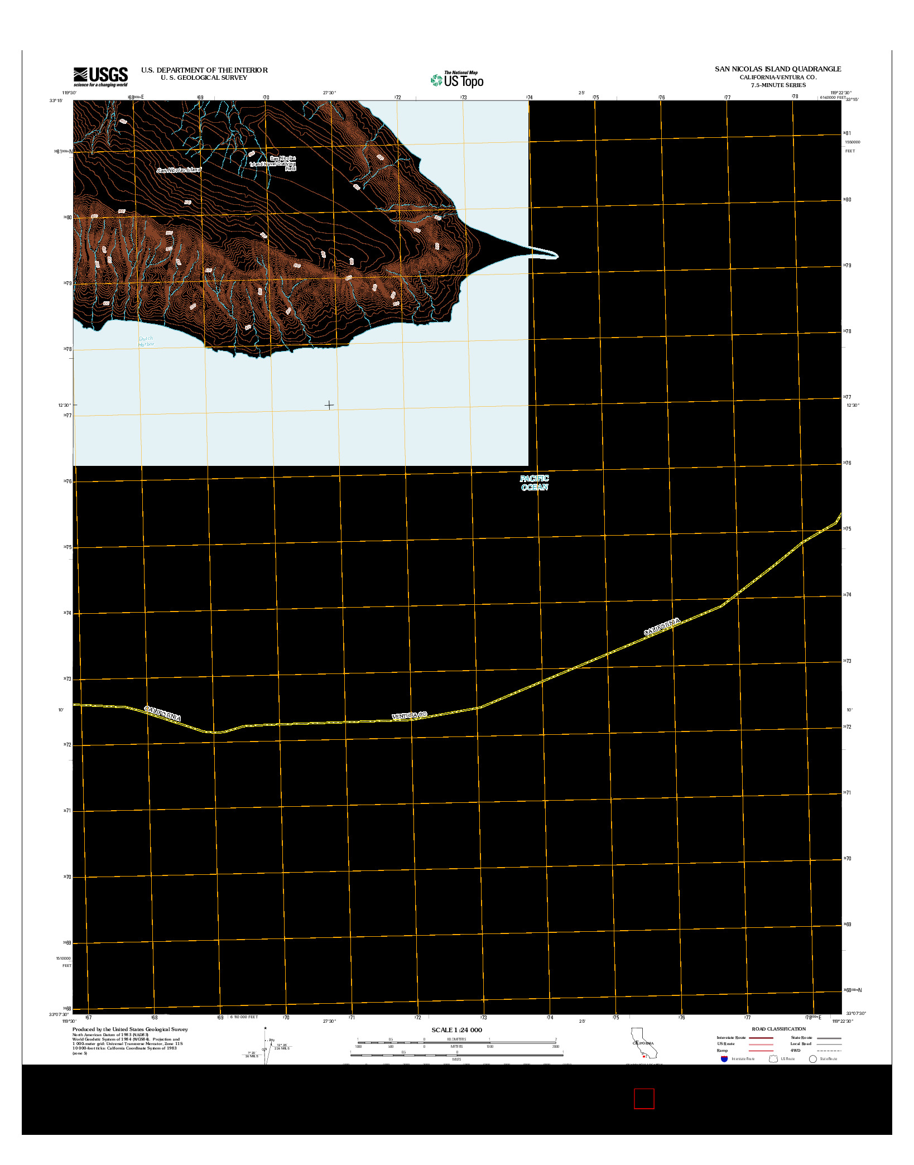
Task: Click the US Topo National Map logo
Action: coord(457,80)
